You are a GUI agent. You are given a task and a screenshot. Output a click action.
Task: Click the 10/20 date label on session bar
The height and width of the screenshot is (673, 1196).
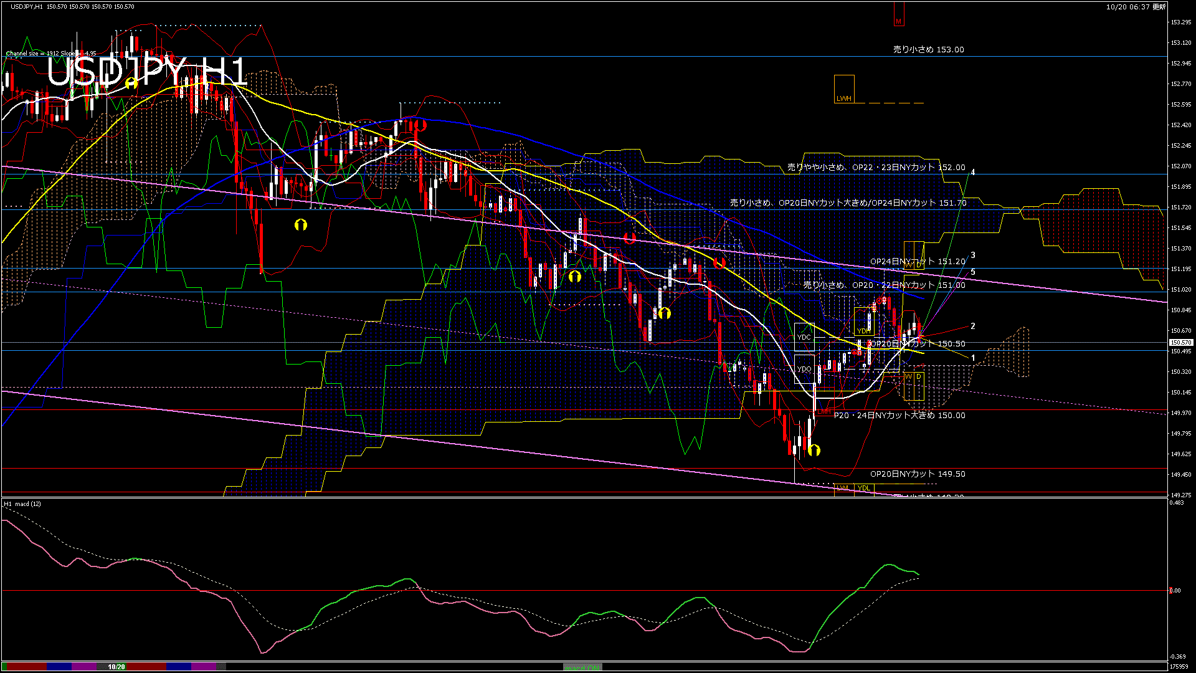(x=116, y=667)
